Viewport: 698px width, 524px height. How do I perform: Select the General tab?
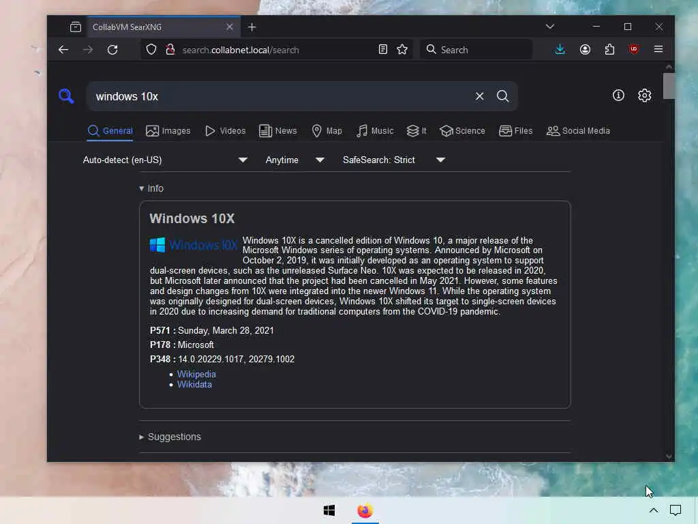tap(110, 131)
